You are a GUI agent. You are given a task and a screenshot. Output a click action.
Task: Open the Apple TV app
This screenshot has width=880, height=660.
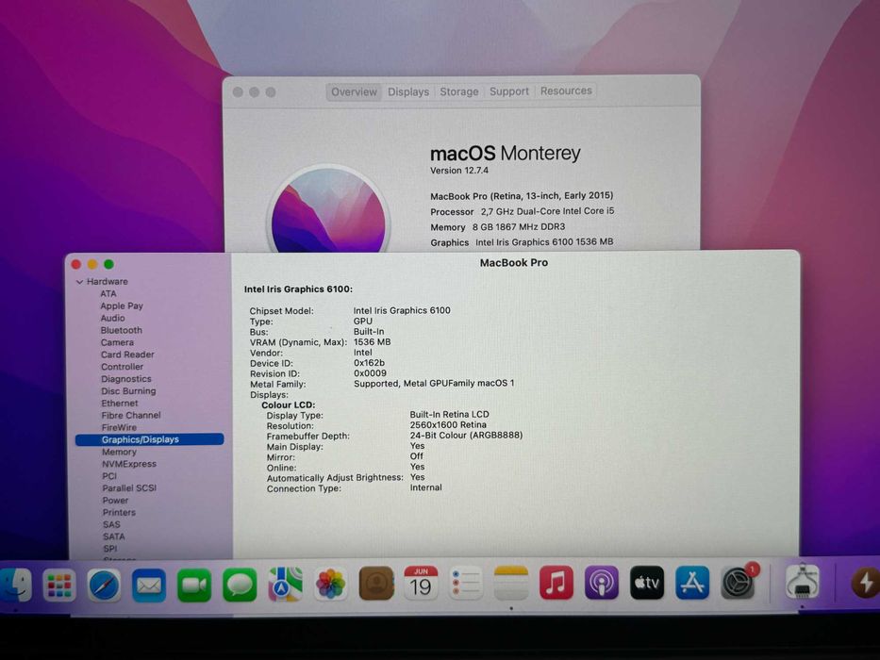[x=647, y=583]
